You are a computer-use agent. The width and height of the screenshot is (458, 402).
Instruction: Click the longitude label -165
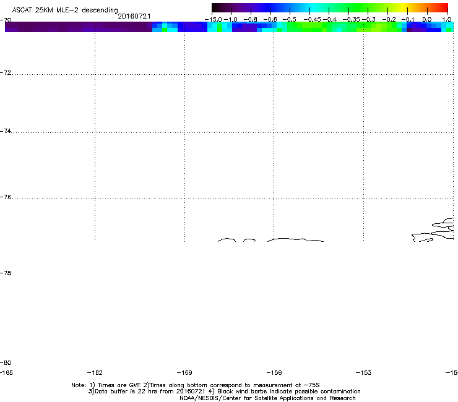point(6,372)
